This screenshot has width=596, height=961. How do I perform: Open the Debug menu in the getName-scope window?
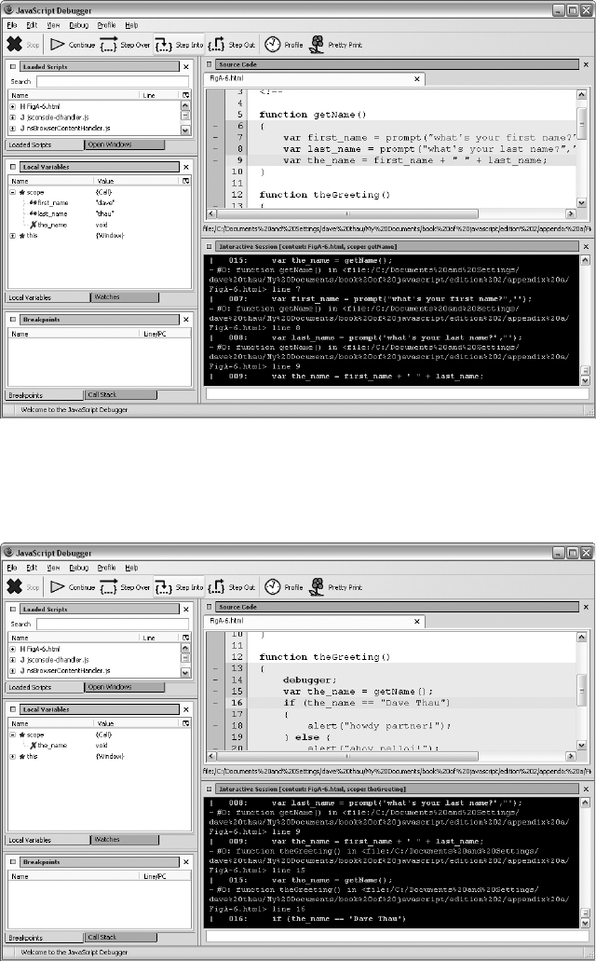click(x=78, y=25)
